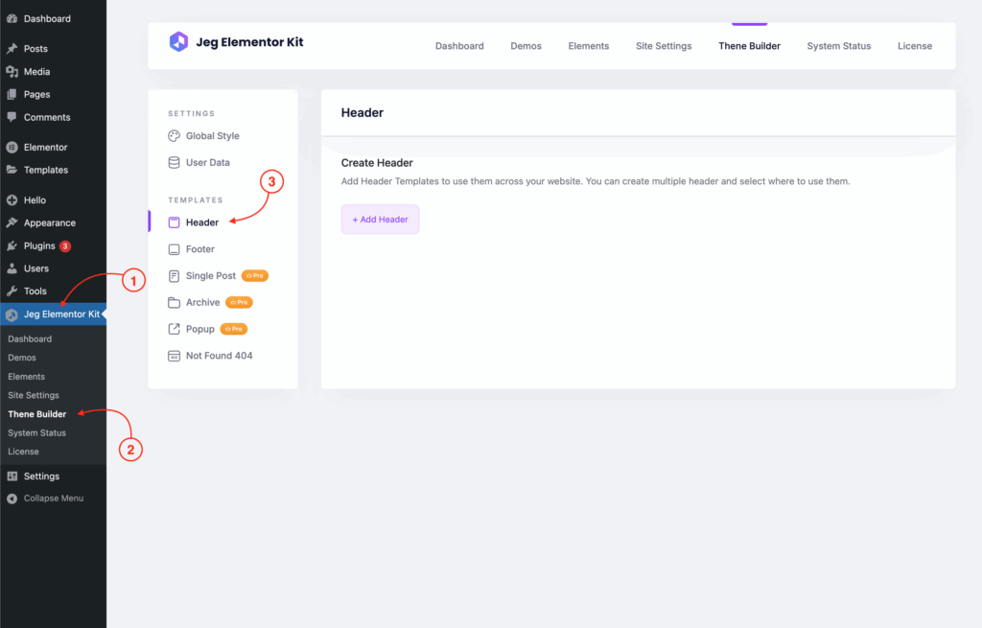Click the Not Found 404 icon
This screenshot has height=628, width=982.
(174, 356)
